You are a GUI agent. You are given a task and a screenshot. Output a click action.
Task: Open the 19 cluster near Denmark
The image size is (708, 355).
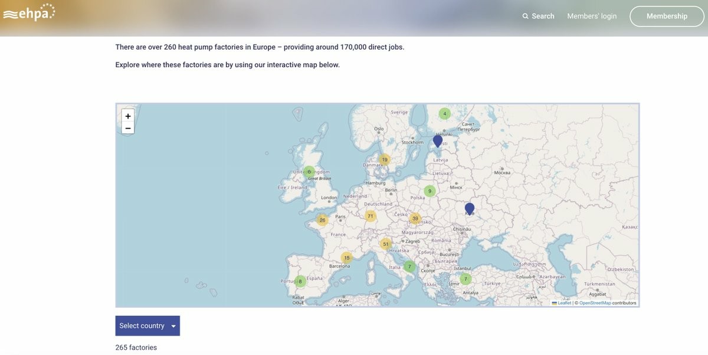click(x=385, y=160)
